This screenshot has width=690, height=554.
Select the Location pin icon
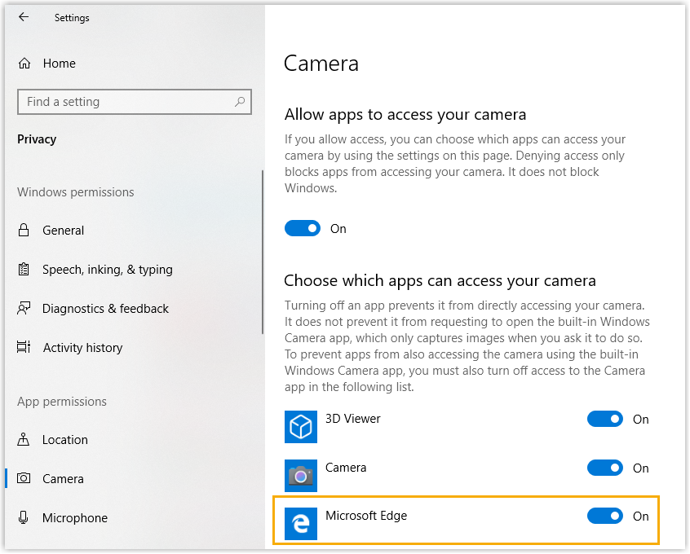pos(24,439)
